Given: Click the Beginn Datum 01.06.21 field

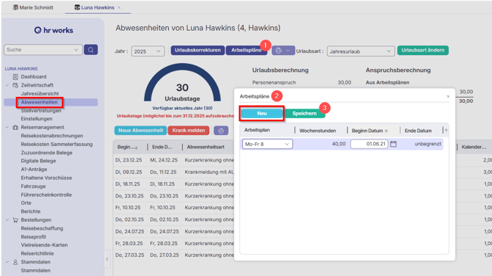Looking at the screenshot, I should click(x=369, y=144).
